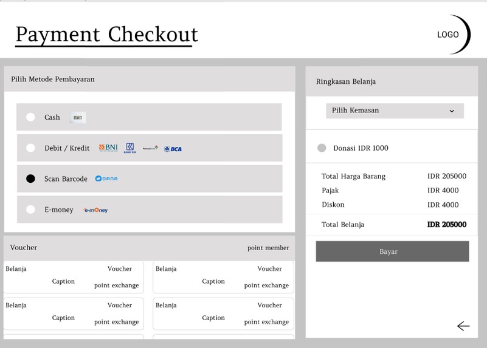
Task: Select the Debit / Kredit radio button
Action: (30, 148)
